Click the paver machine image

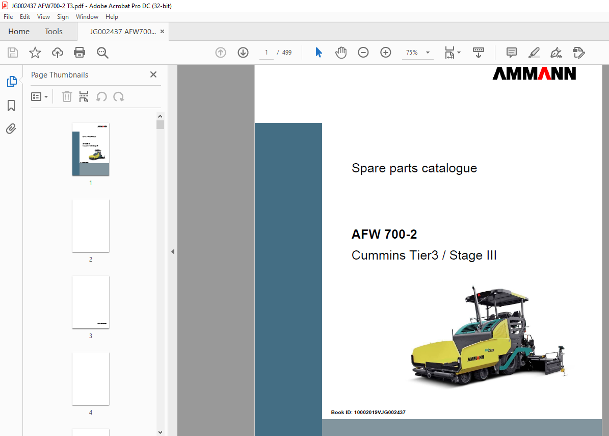click(489, 337)
